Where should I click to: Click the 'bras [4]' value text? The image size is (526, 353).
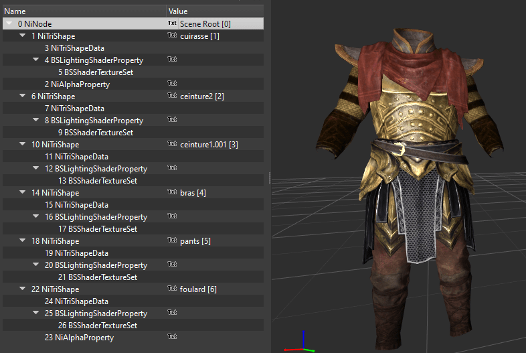[x=193, y=193]
